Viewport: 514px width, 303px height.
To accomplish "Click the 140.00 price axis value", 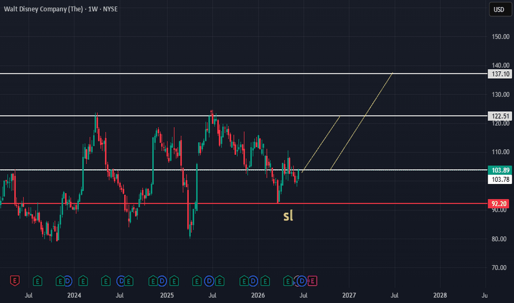I will 501,65.
